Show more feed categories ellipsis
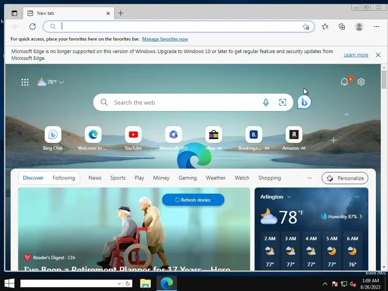388x291 pixels. coord(309,178)
